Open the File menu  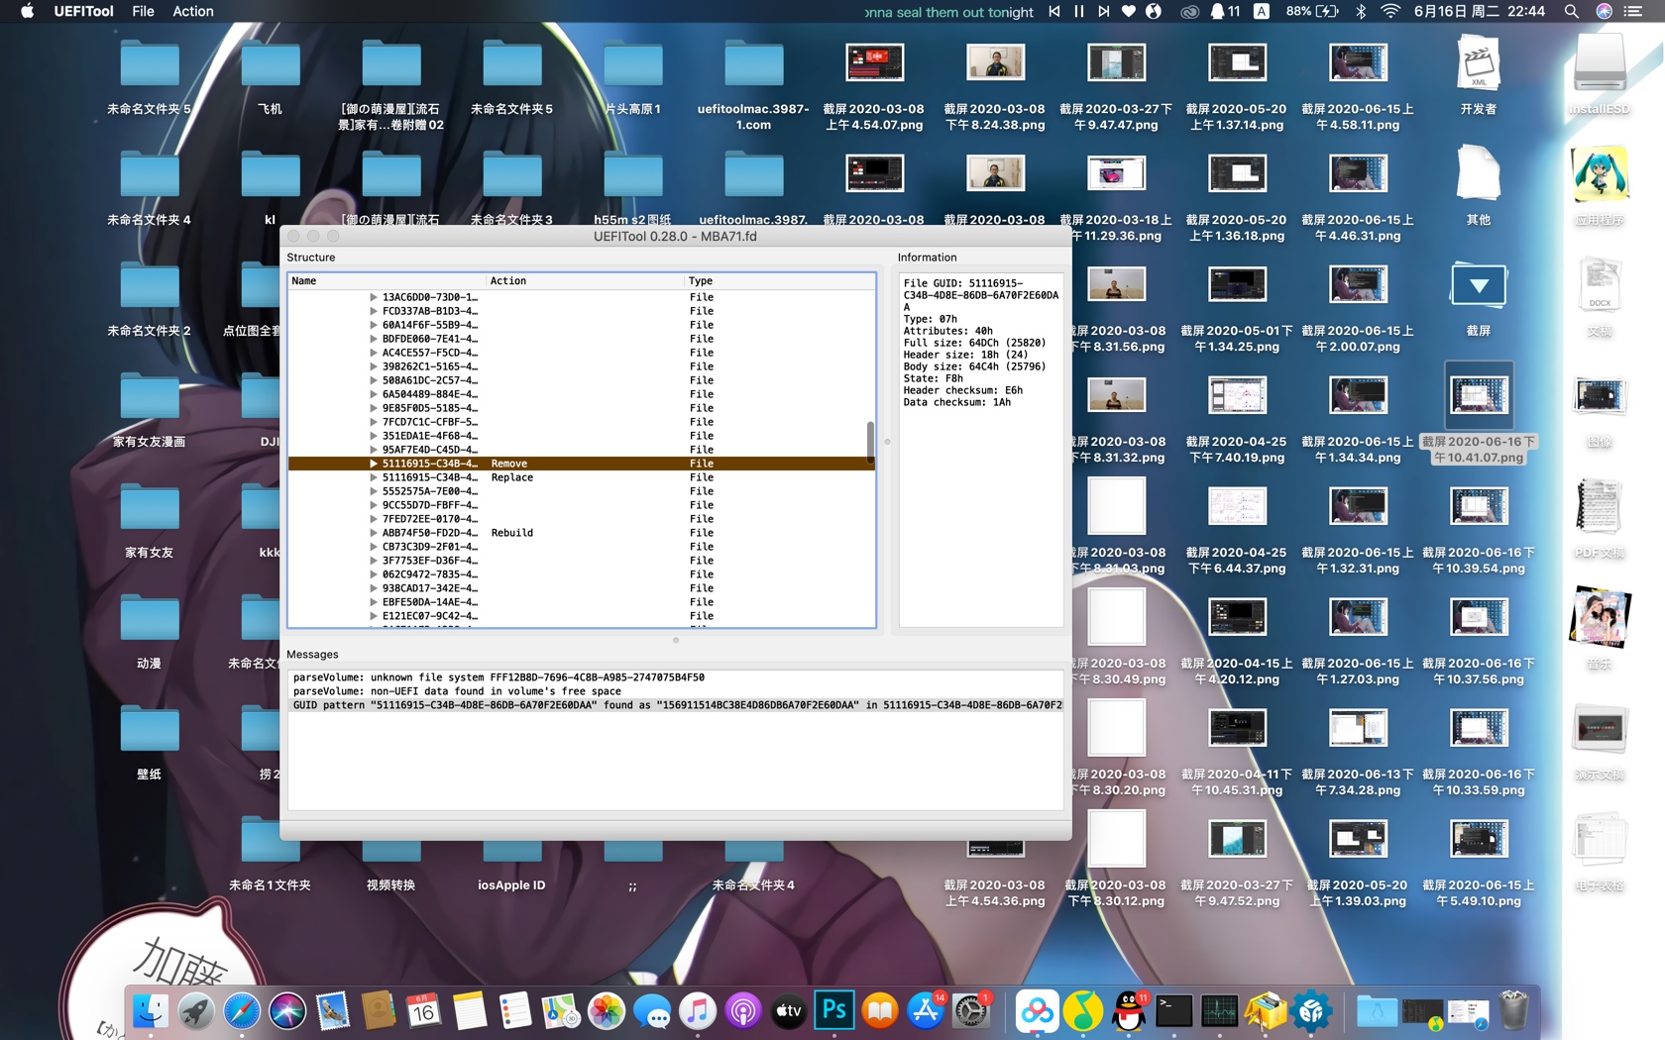point(143,11)
